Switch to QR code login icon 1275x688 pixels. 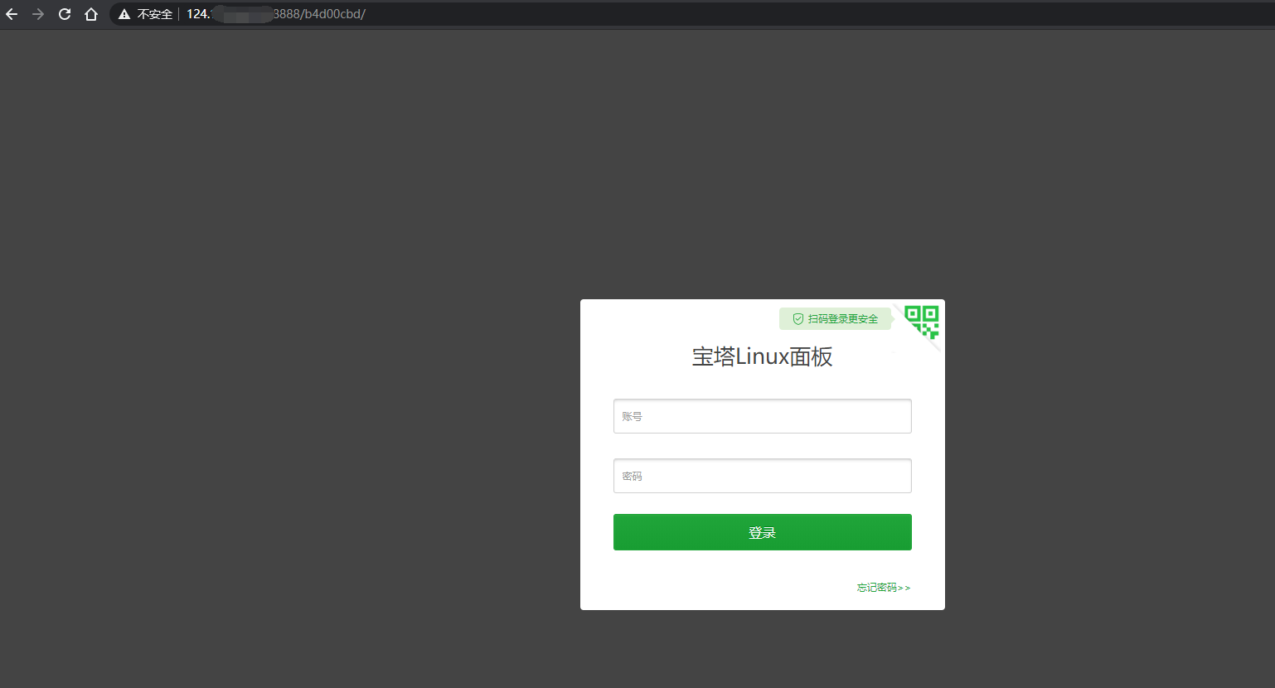[x=922, y=322]
